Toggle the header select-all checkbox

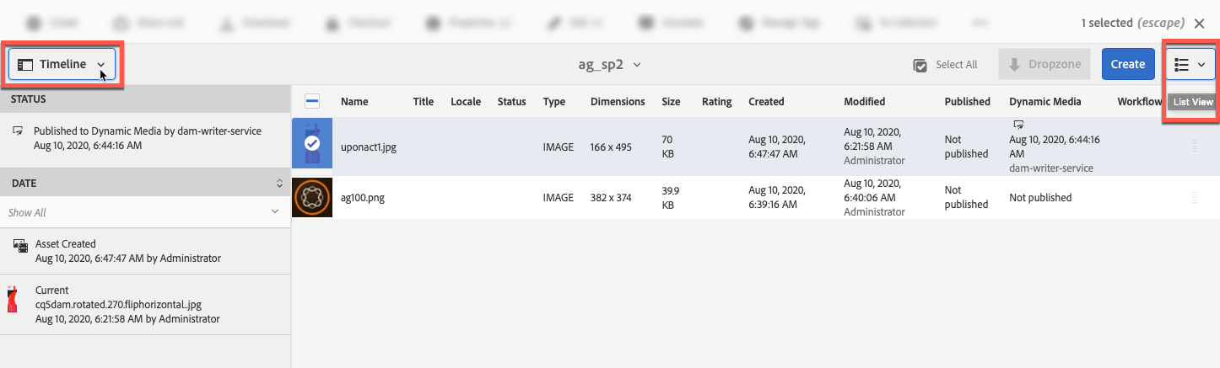click(312, 101)
